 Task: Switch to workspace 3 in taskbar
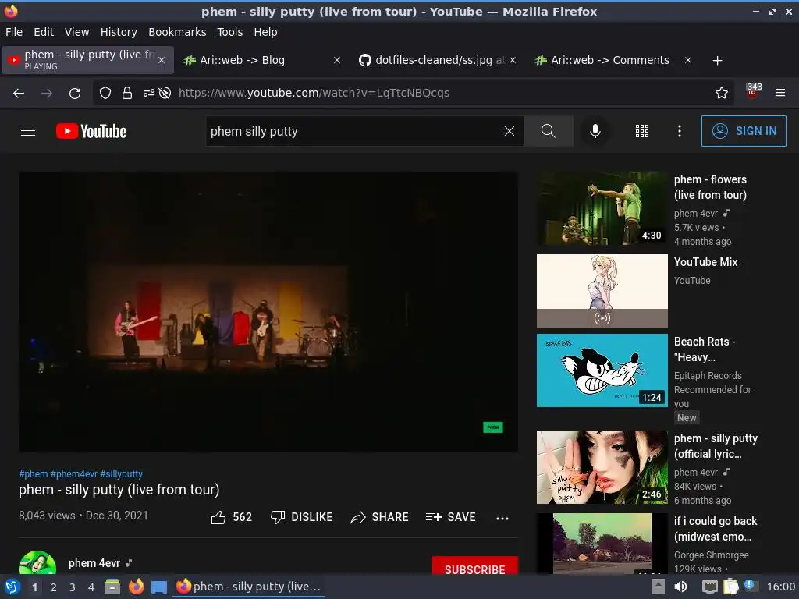(73, 587)
